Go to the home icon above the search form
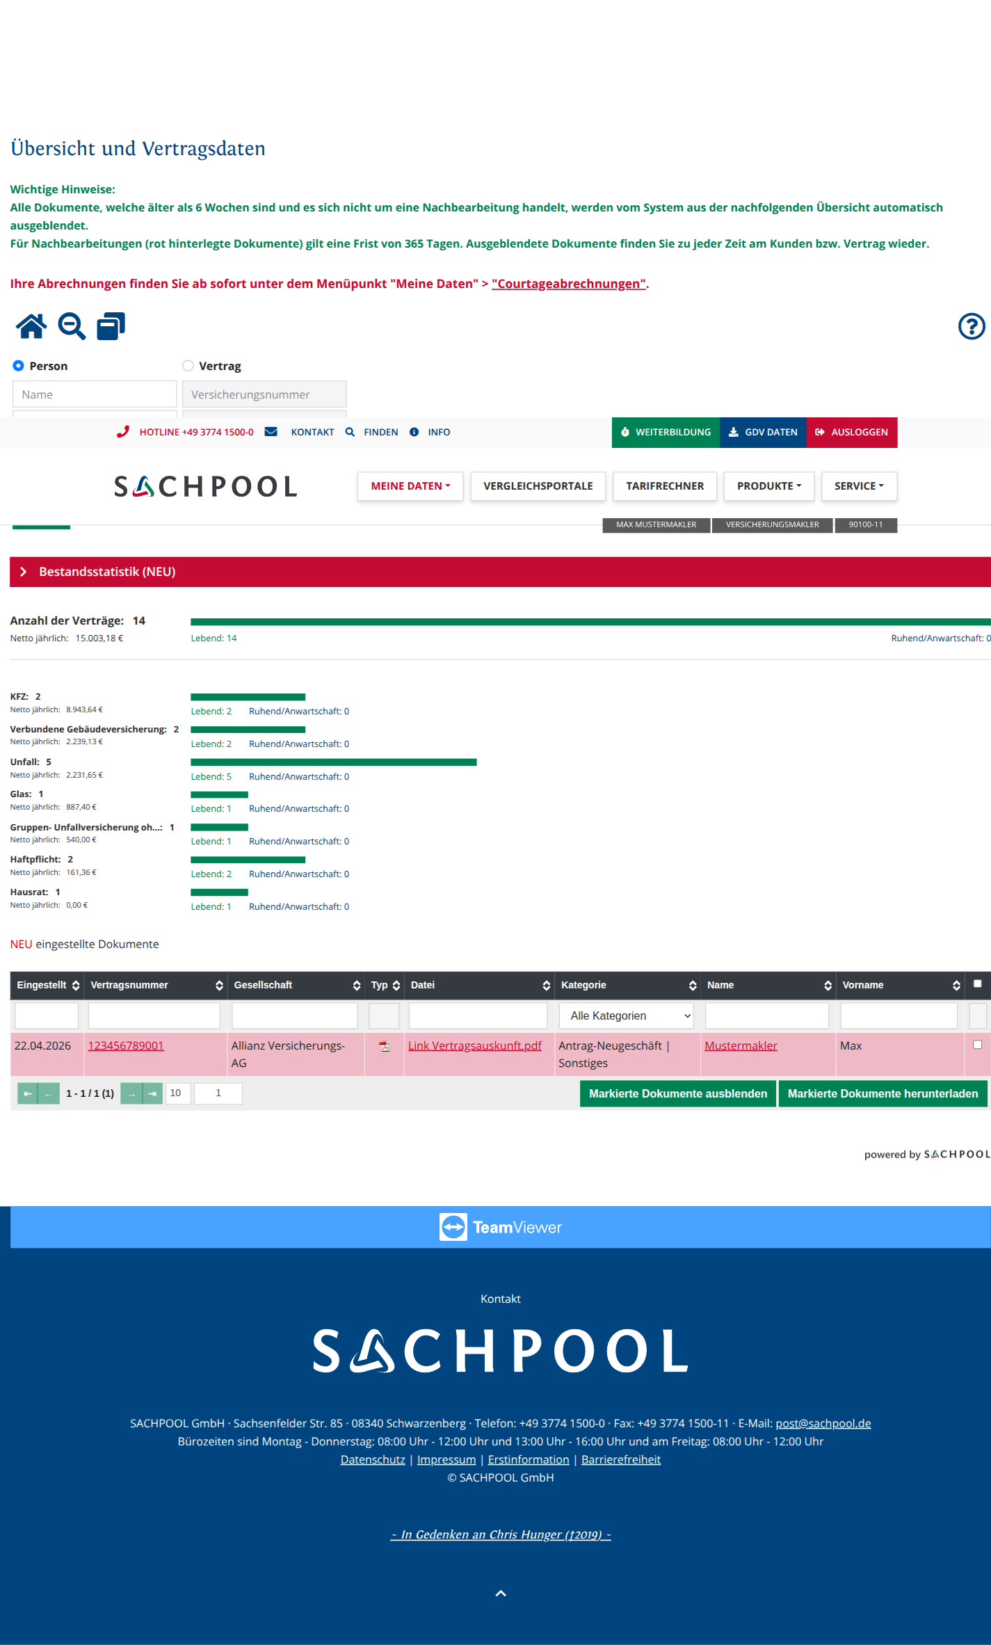The width and height of the screenshot is (991, 1645). (31, 326)
